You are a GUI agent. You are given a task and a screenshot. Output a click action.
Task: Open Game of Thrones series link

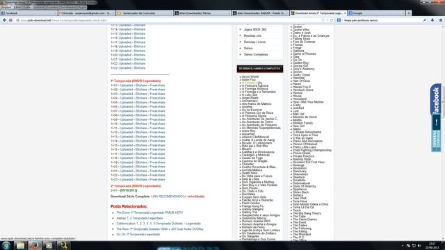(305, 54)
